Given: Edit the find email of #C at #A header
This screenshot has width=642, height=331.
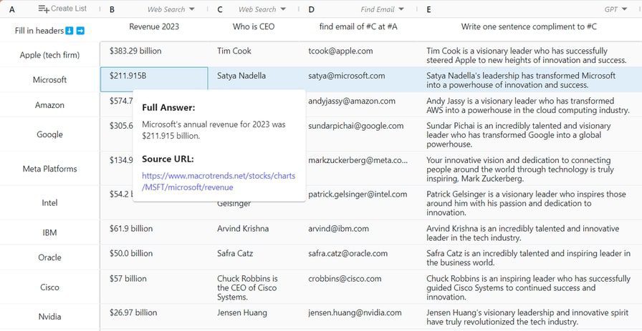Looking at the screenshot, I should click(x=358, y=27).
